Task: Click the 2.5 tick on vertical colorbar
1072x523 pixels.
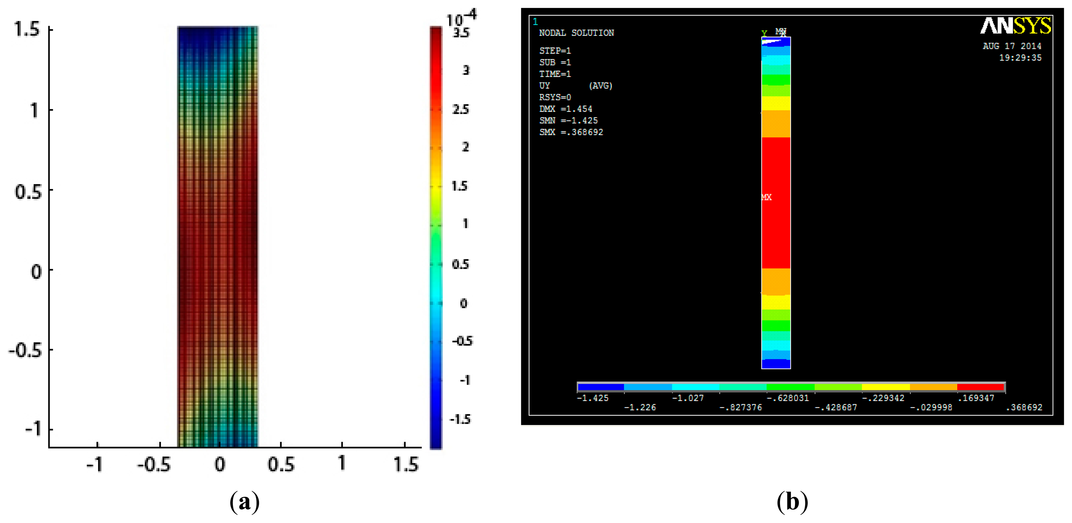Action: click(460, 109)
